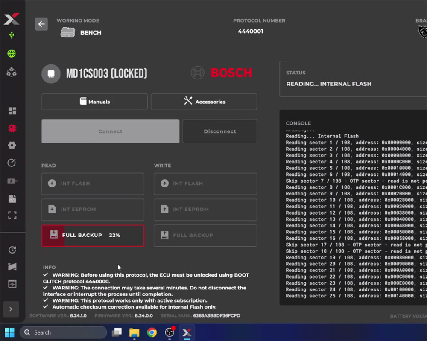Click the ECU circle icon beside MD1CS003
Image resolution: width=427 pixels, height=341 pixels.
tap(51, 74)
